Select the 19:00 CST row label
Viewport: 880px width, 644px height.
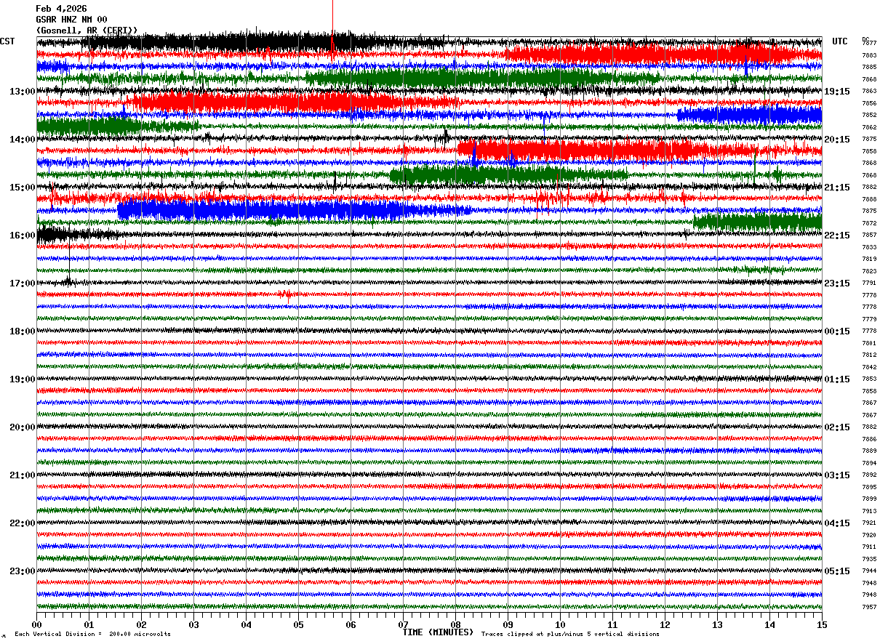click(x=23, y=379)
